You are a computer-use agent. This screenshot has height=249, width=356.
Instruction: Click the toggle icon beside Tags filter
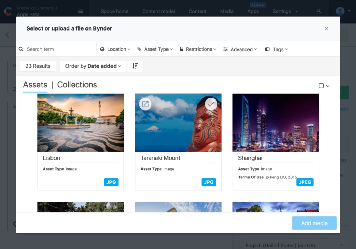click(267, 49)
